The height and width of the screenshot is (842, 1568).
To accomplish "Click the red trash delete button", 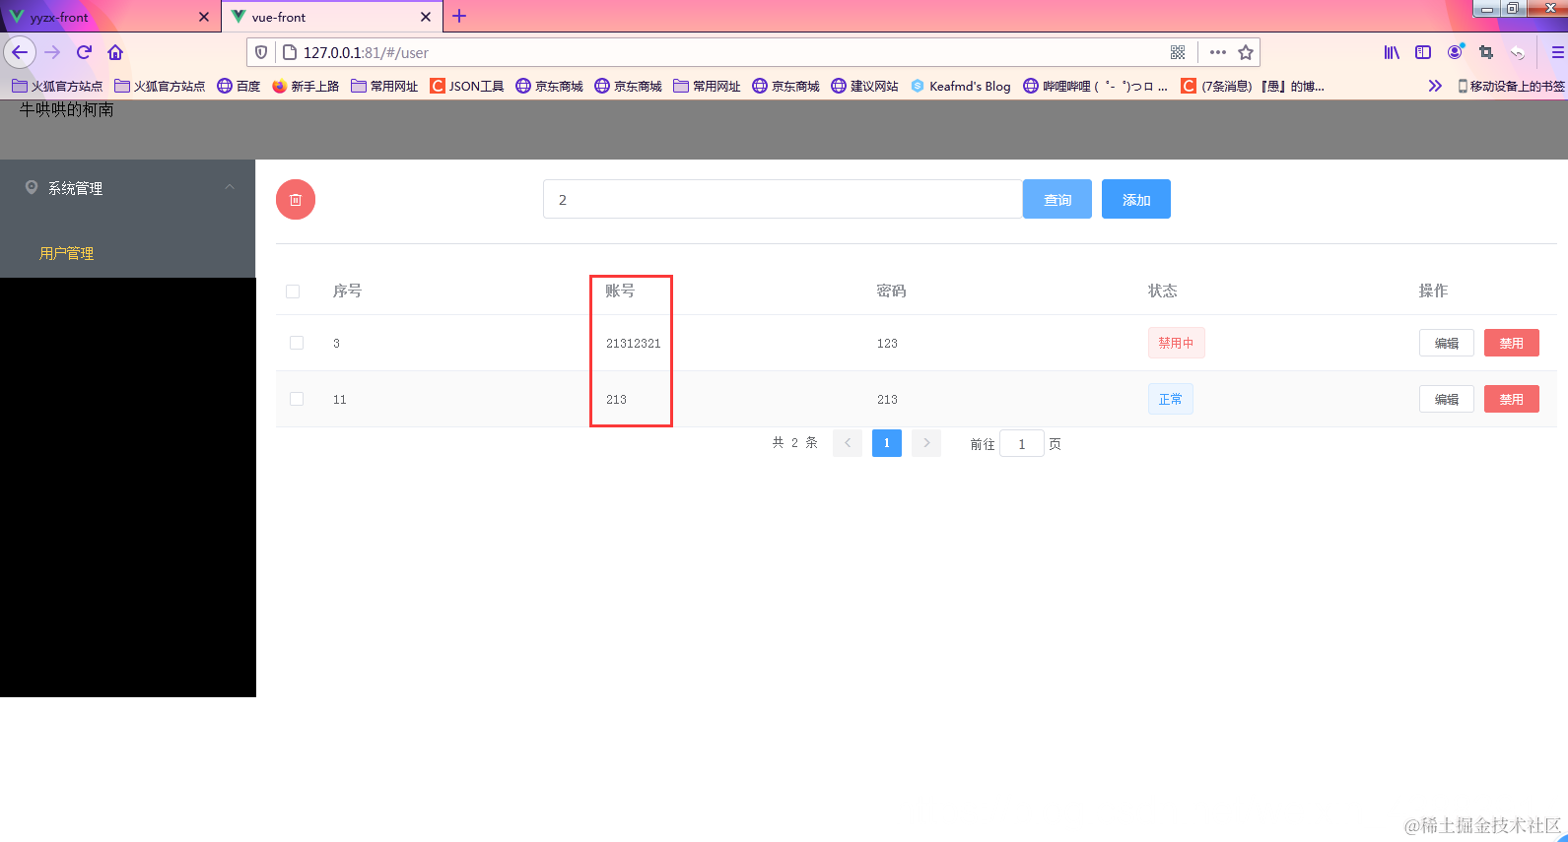I will tap(296, 199).
